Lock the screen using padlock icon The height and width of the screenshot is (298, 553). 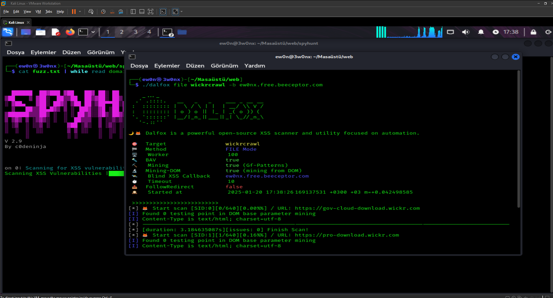click(533, 32)
